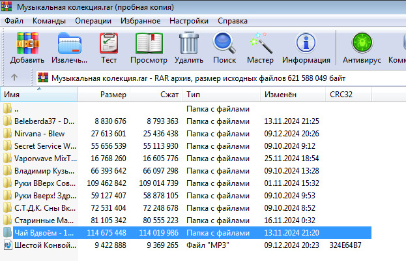Open the Команды menu
This screenshot has height=261, width=406.
[49, 21]
